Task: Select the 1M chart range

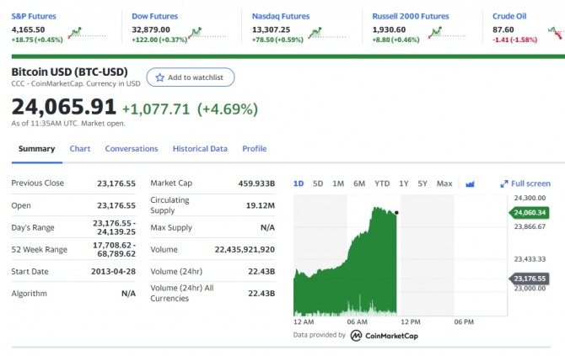Action: 338,183
